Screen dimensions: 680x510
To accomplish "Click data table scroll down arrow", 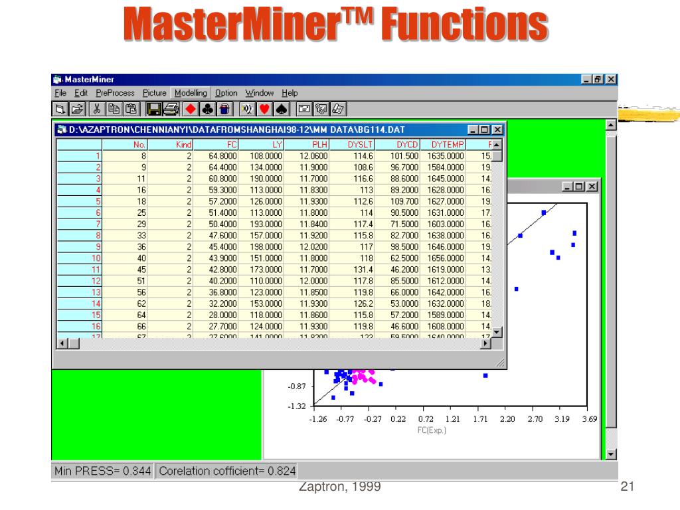I will click(497, 332).
